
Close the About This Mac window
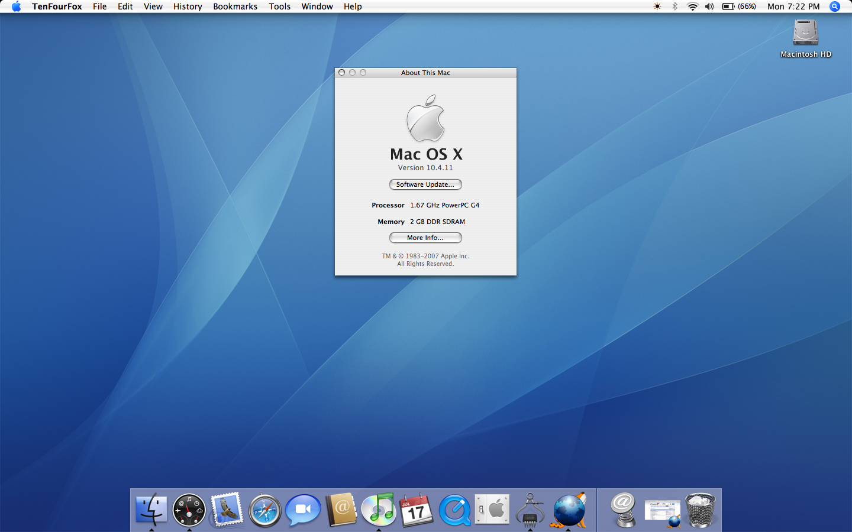point(341,73)
